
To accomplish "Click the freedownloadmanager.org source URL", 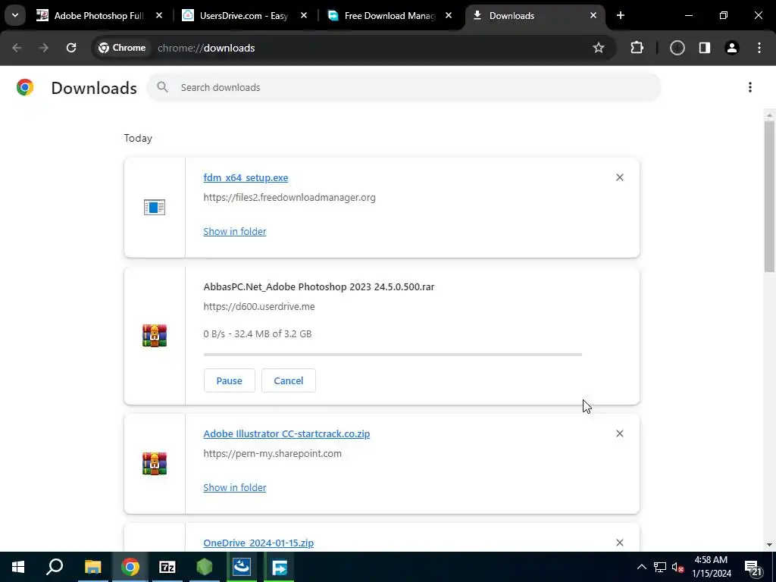I will pyautogui.click(x=289, y=198).
